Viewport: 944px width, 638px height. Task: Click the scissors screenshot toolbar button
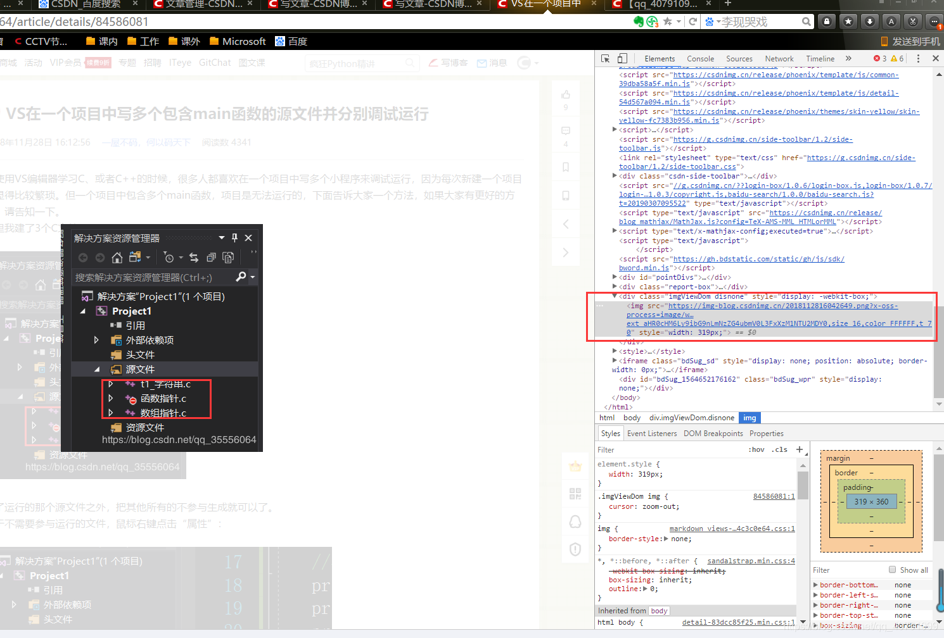[913, 22]
